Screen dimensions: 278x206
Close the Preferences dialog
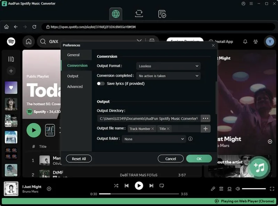213,46
